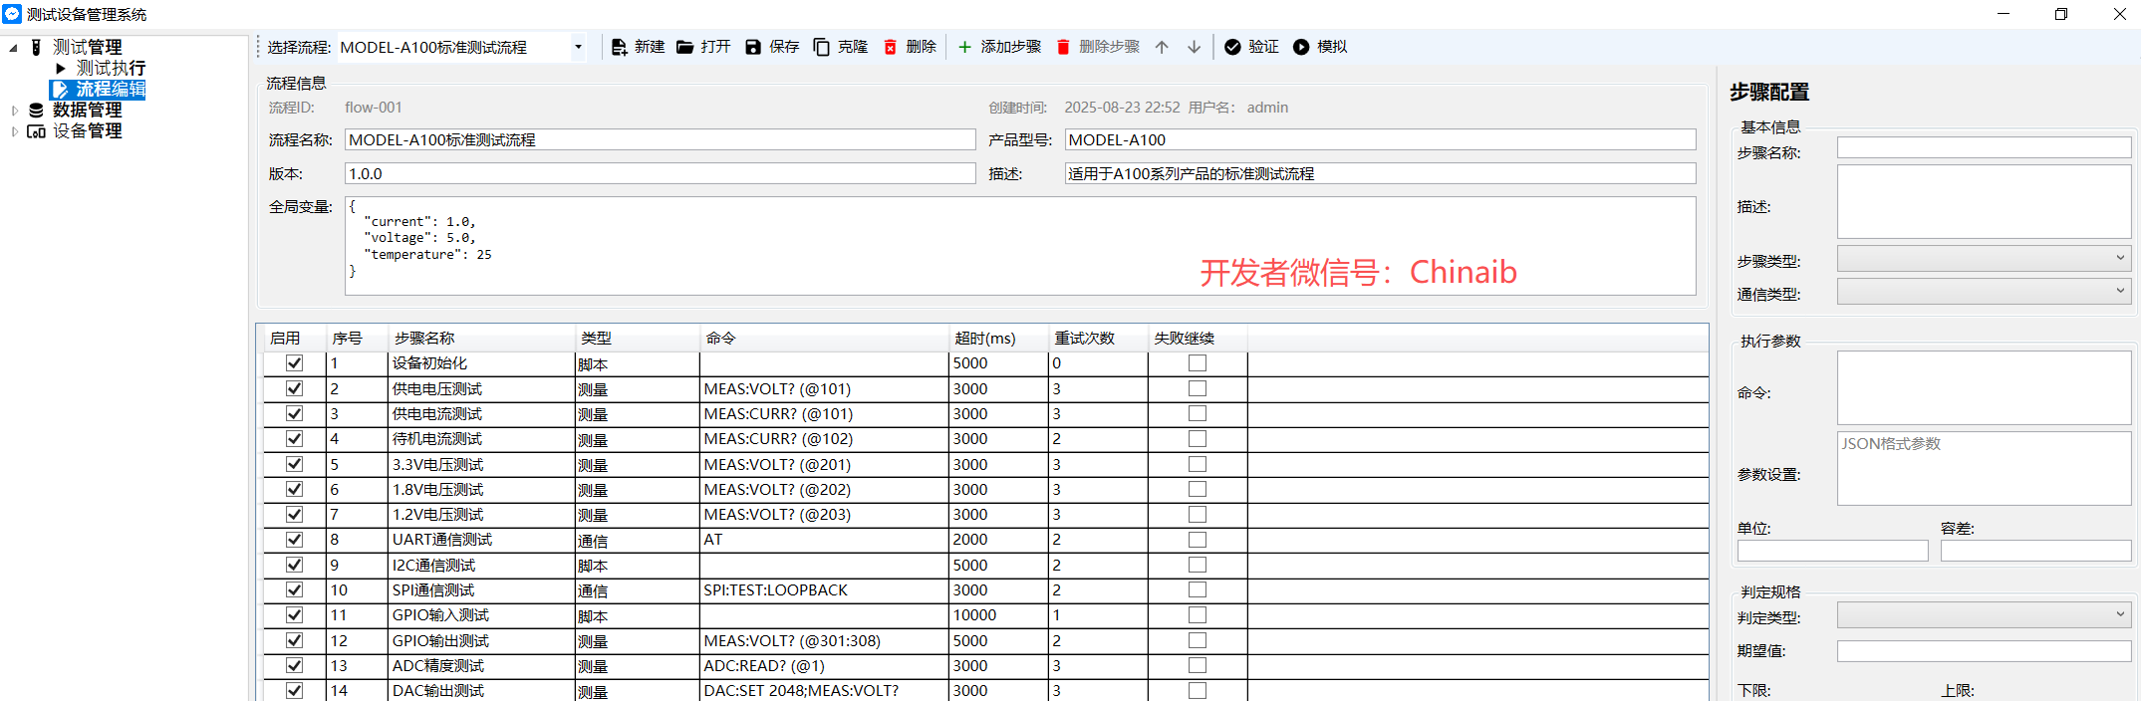Add a step with 添加步骤
Viewport: 2141px width, 701px height.
pyautogui.click(x=999, y=47)
